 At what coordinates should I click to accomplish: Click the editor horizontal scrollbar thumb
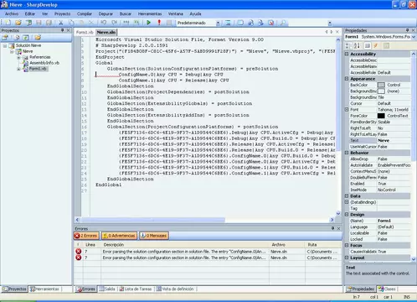(152, 220)
